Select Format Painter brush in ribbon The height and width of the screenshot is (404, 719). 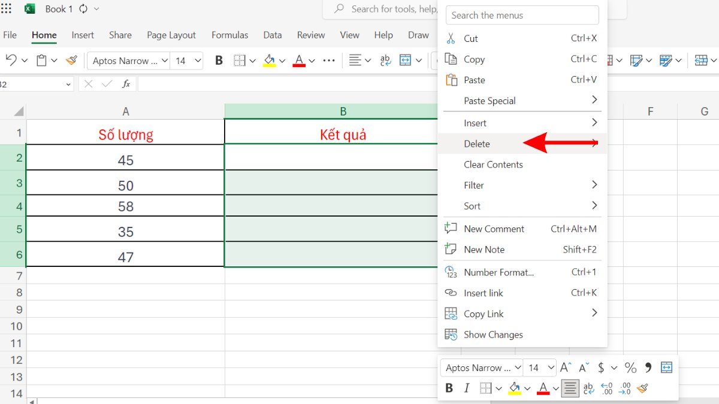(x=72, y=60)
